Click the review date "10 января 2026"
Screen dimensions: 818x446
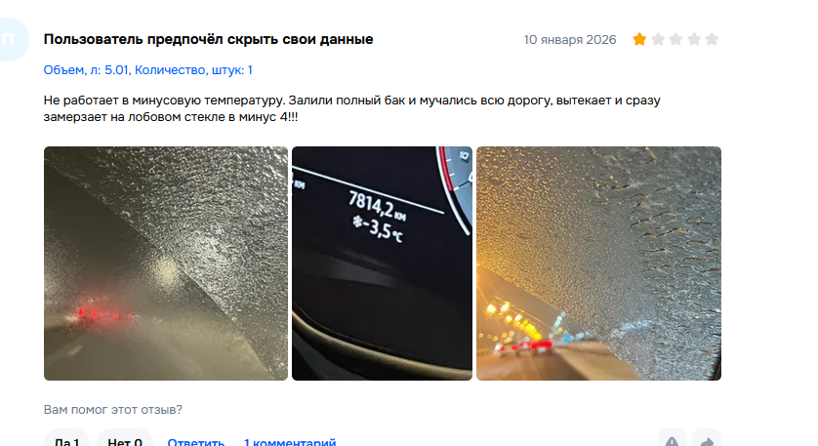(x=570, y=40)
